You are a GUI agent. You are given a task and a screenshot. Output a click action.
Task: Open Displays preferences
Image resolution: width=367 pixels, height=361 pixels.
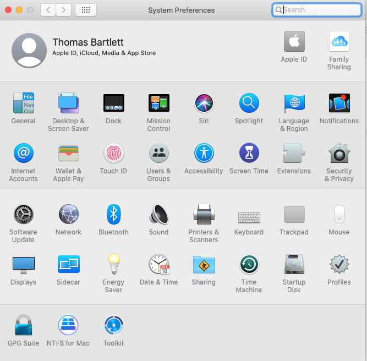[x=24, y=265]
